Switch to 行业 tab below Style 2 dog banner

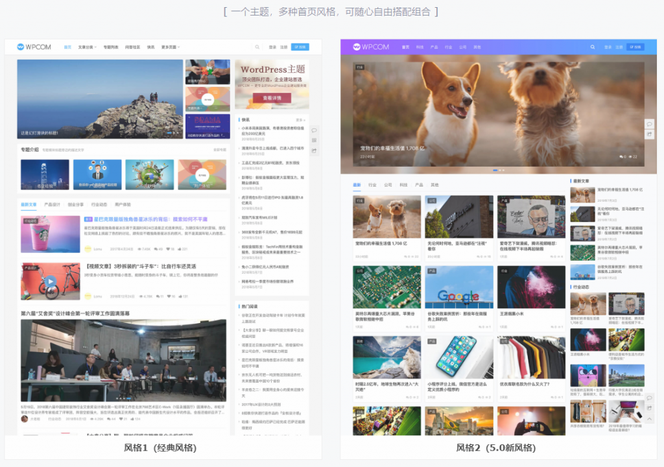tap(372, 186)
